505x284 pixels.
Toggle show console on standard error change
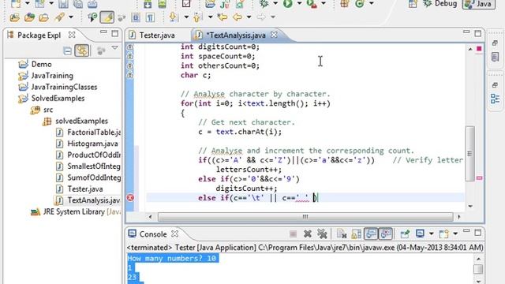point(385,234)
